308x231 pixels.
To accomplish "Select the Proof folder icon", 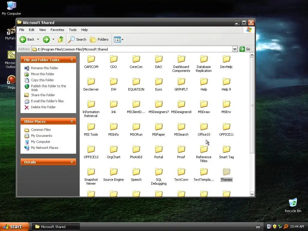I will click(x=181, y=149).
